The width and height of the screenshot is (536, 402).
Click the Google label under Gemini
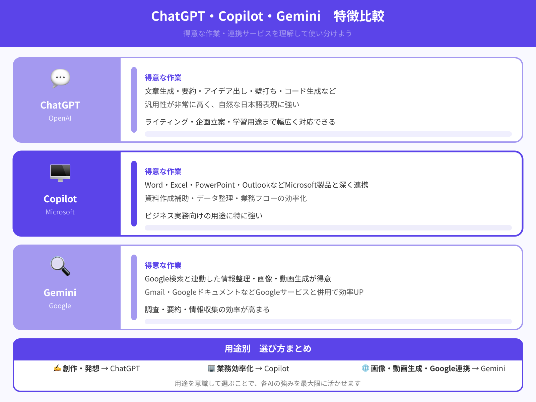(60, 306)
